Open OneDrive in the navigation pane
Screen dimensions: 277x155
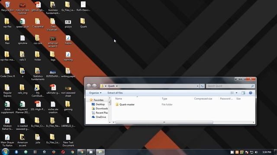pos(99,117)
